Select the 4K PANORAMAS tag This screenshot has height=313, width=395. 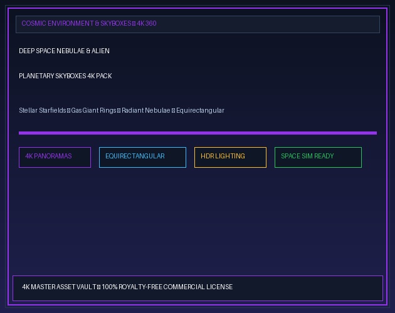click(x=55, y=157)
